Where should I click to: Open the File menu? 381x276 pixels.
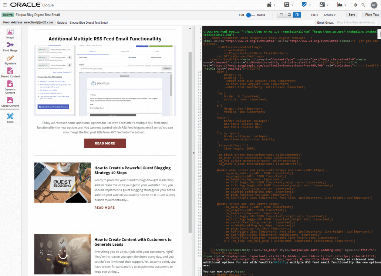pyautogui.click(x=314, y=15)
